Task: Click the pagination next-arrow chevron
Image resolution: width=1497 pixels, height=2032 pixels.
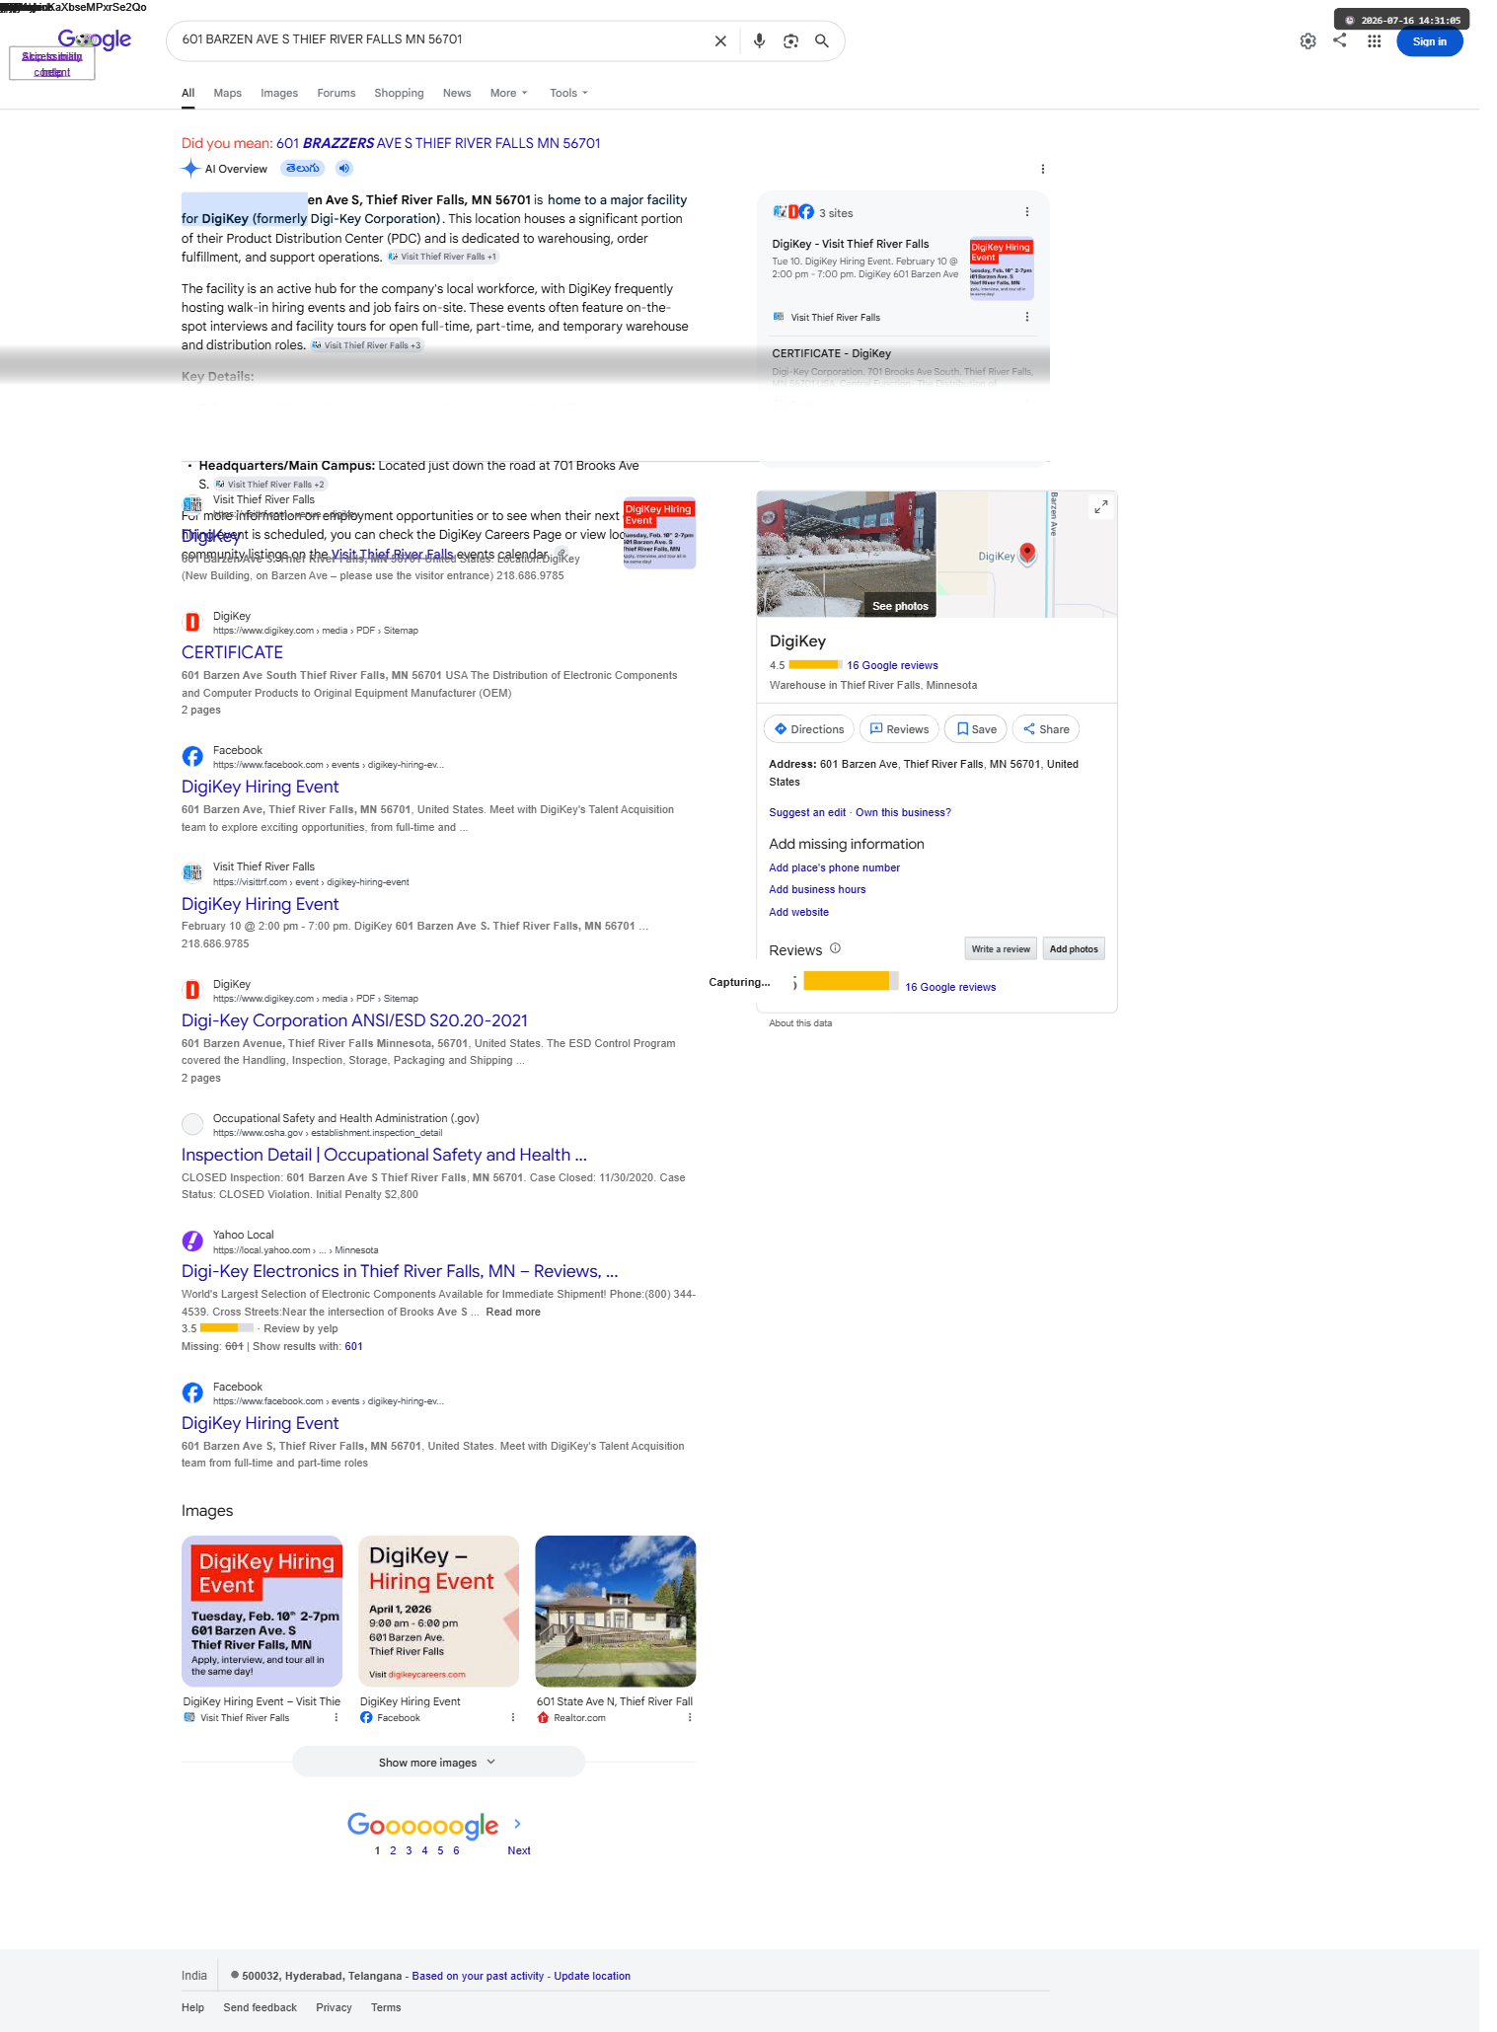Action: (517, 1824)
